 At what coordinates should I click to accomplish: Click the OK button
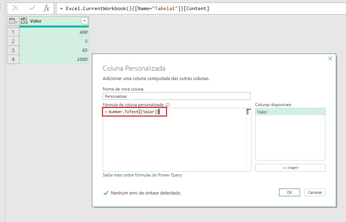click(290, 192)
